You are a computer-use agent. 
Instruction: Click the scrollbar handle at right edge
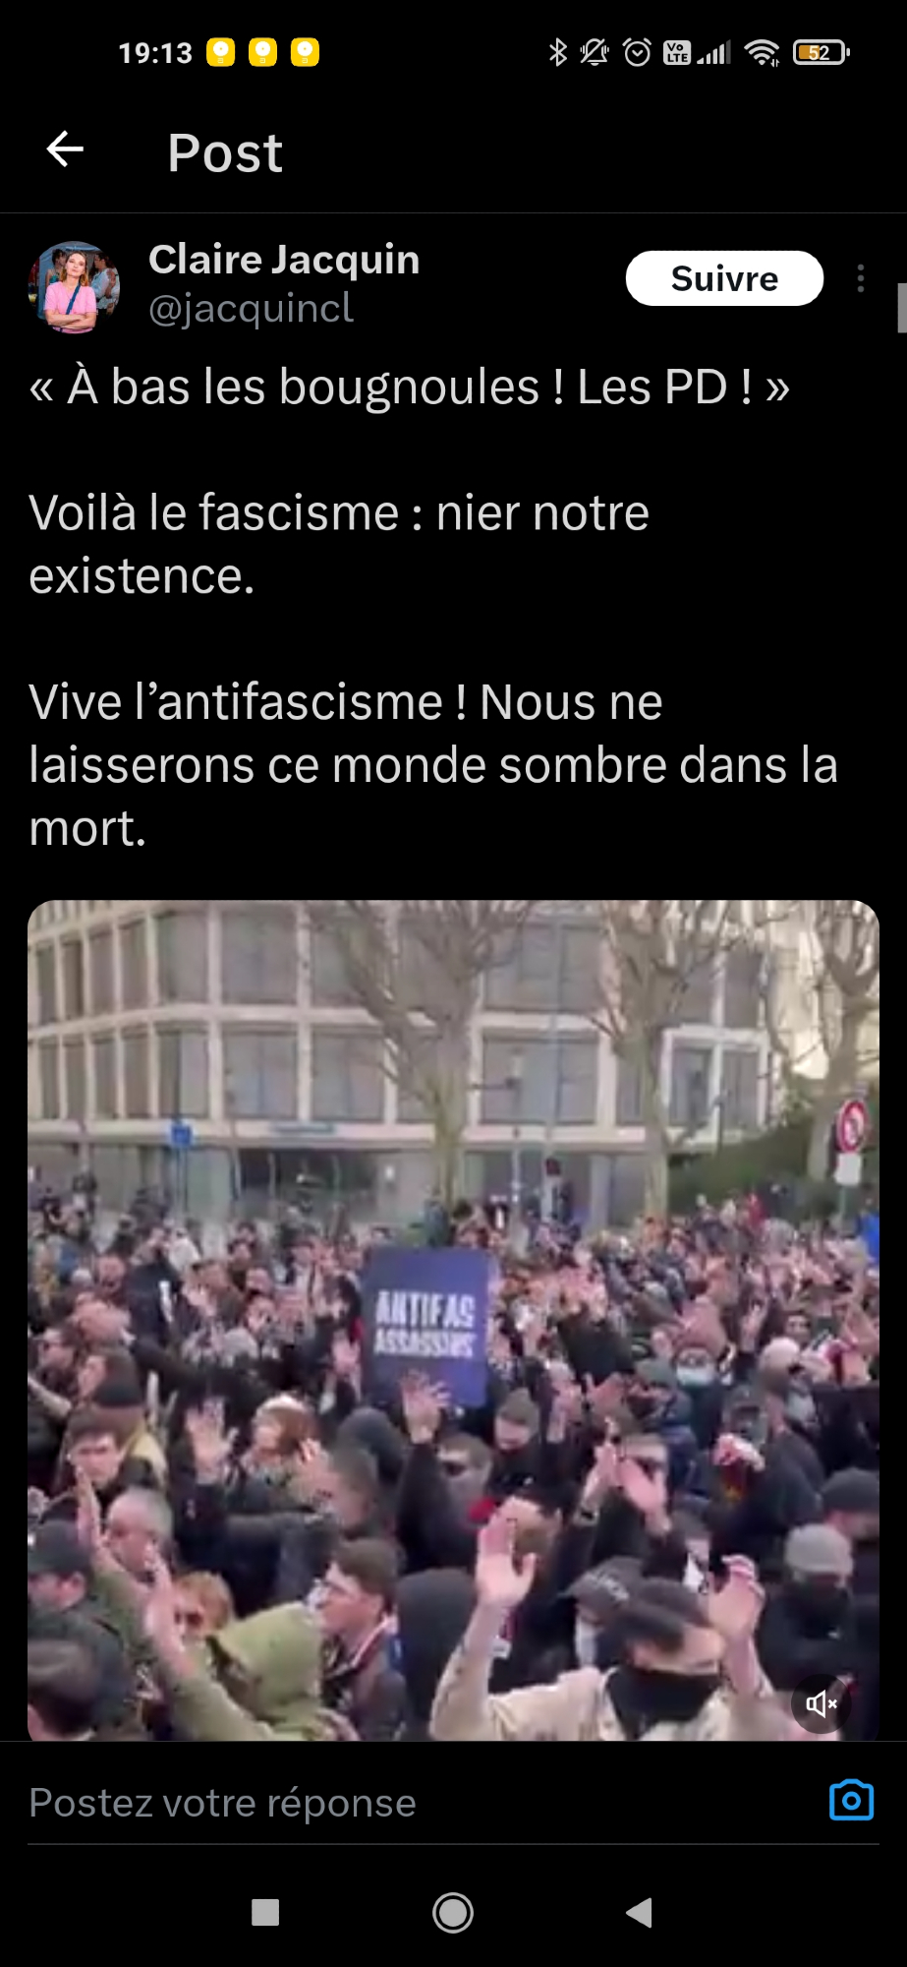tap(902, 308)
